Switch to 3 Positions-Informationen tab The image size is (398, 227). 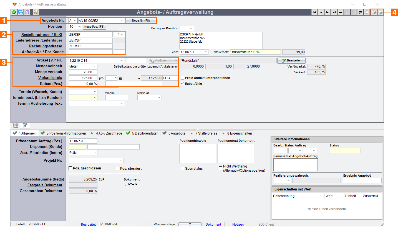click(63, 133)
